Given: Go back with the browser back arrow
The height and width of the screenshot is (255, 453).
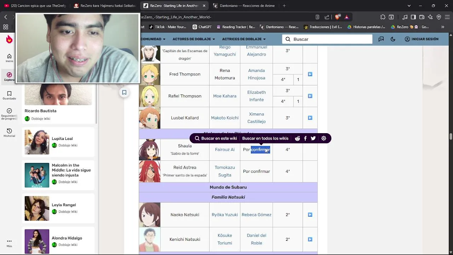Looking at the screenshot, I should point(6,17).
